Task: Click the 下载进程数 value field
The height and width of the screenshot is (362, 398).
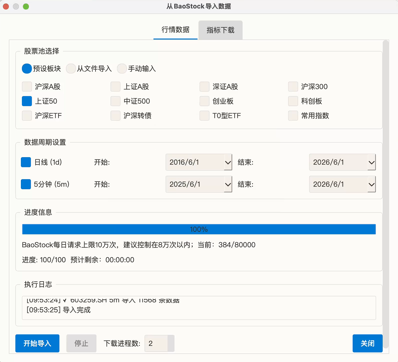Action: pyautogui.click(x=156, y=343)
